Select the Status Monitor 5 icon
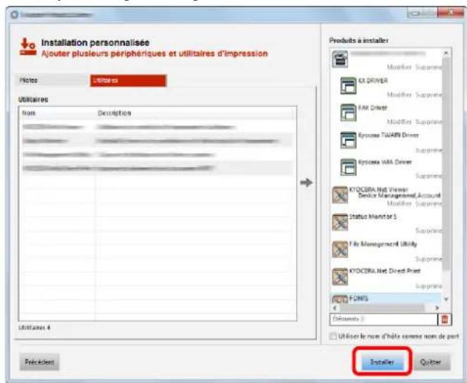467x383 pixels. tap(340, 222)
